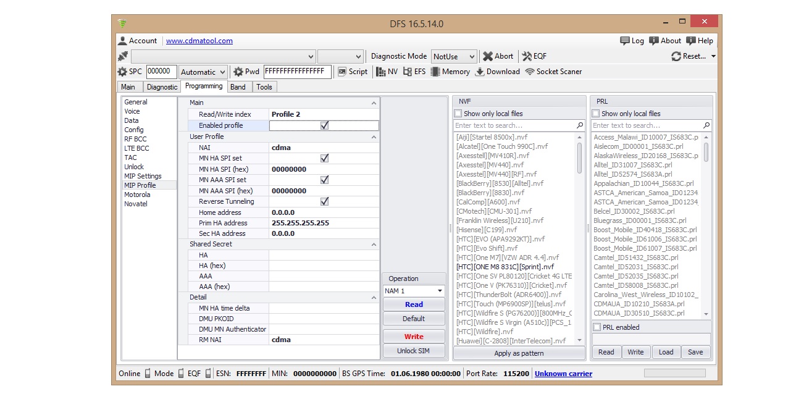The image size is (796, 394).
Task: Click the Reset refresh icon
Action: pyautogui.click(x=676, y=56)
